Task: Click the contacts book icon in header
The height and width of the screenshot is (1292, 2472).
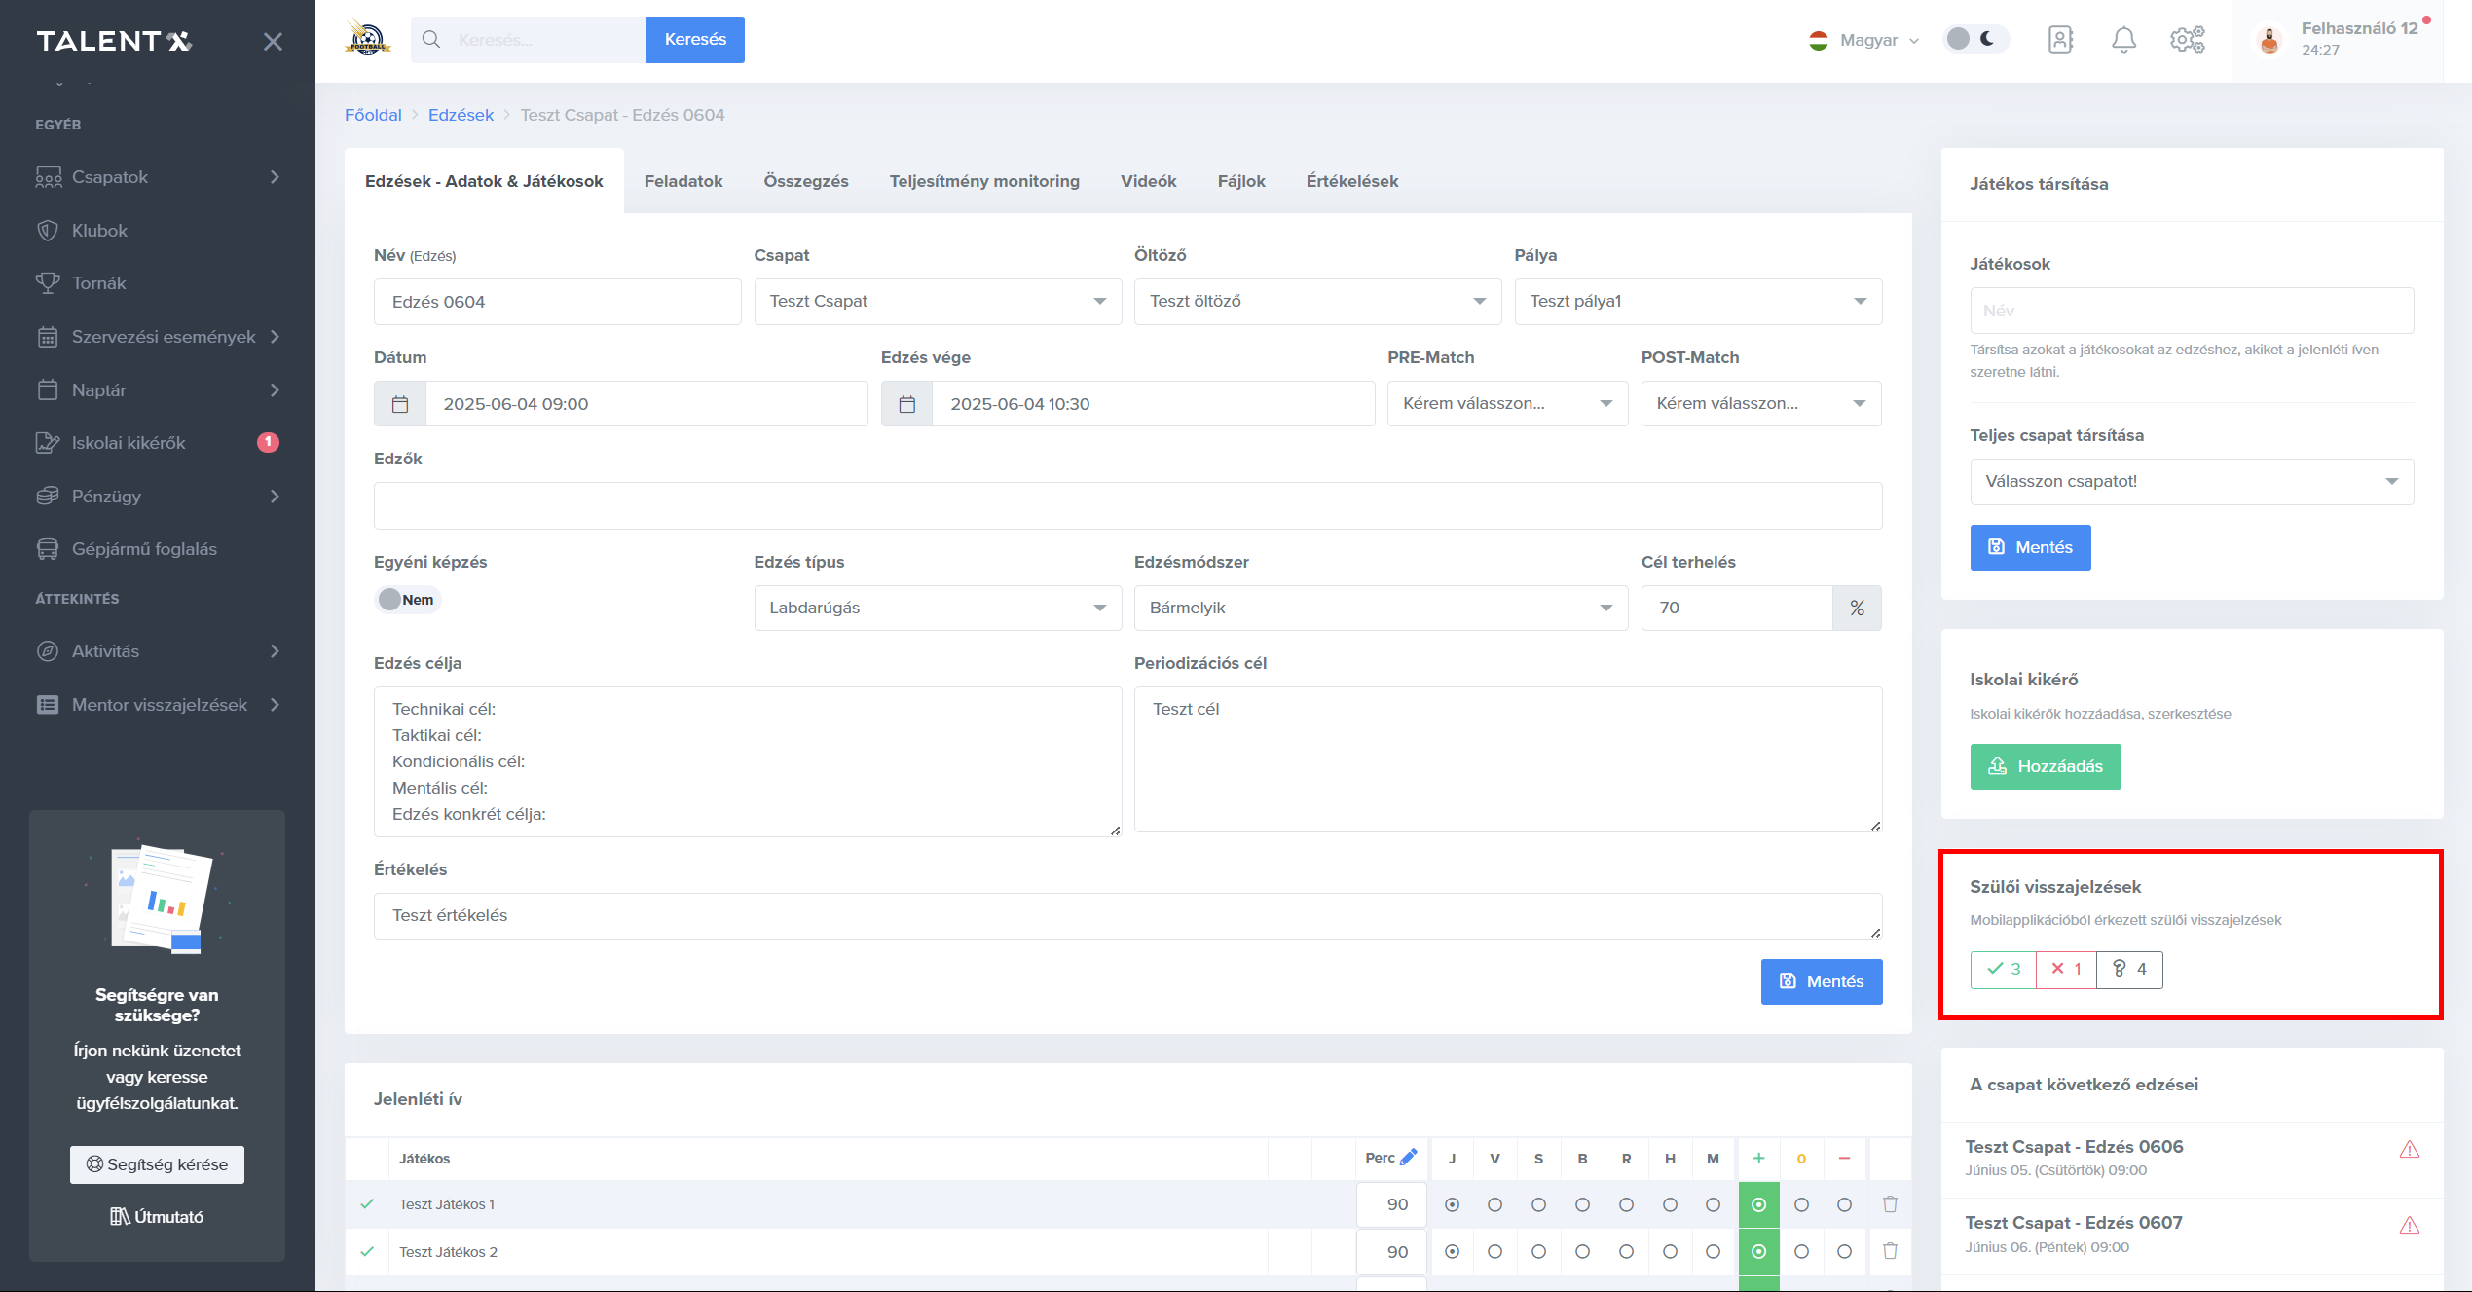Action: 2060,40
